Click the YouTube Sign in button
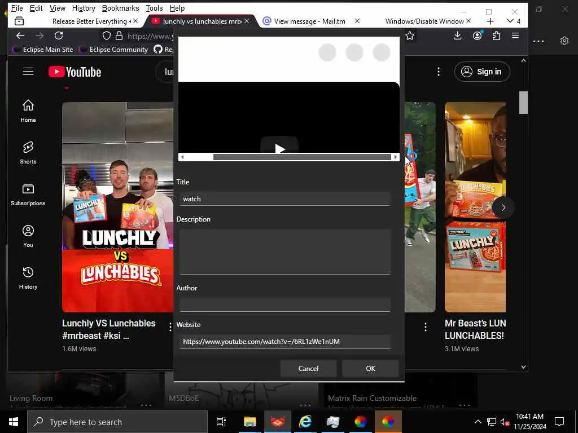Viewport: 578px width, 433px height. [x=482, y=72]
